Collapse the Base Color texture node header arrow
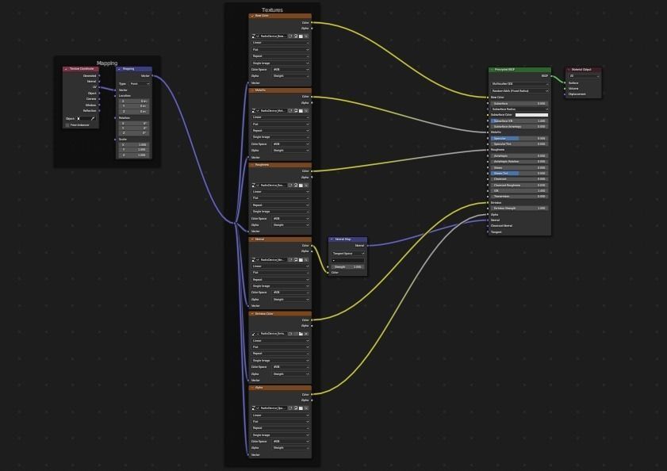Viewport: 667px width, 471px height. click(x=252, y=16)
